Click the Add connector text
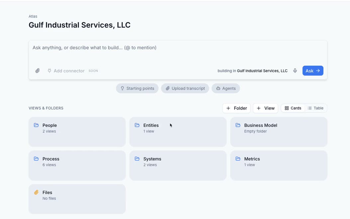 [69, 71]
